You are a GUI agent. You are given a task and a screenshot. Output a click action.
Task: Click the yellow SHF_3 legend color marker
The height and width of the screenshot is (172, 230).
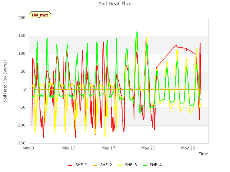120,166
